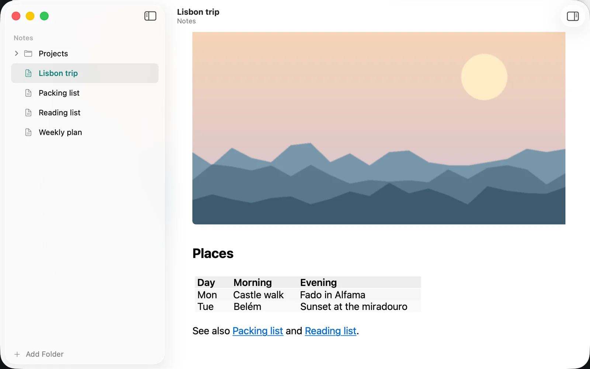This screenshot has width=590, height=369.
Task: Click the Add Folder button
Action: (39, 354)
